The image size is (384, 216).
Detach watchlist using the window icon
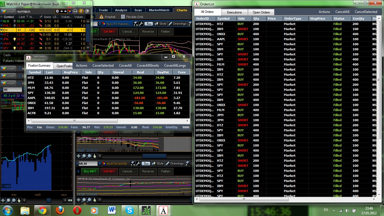87,11
